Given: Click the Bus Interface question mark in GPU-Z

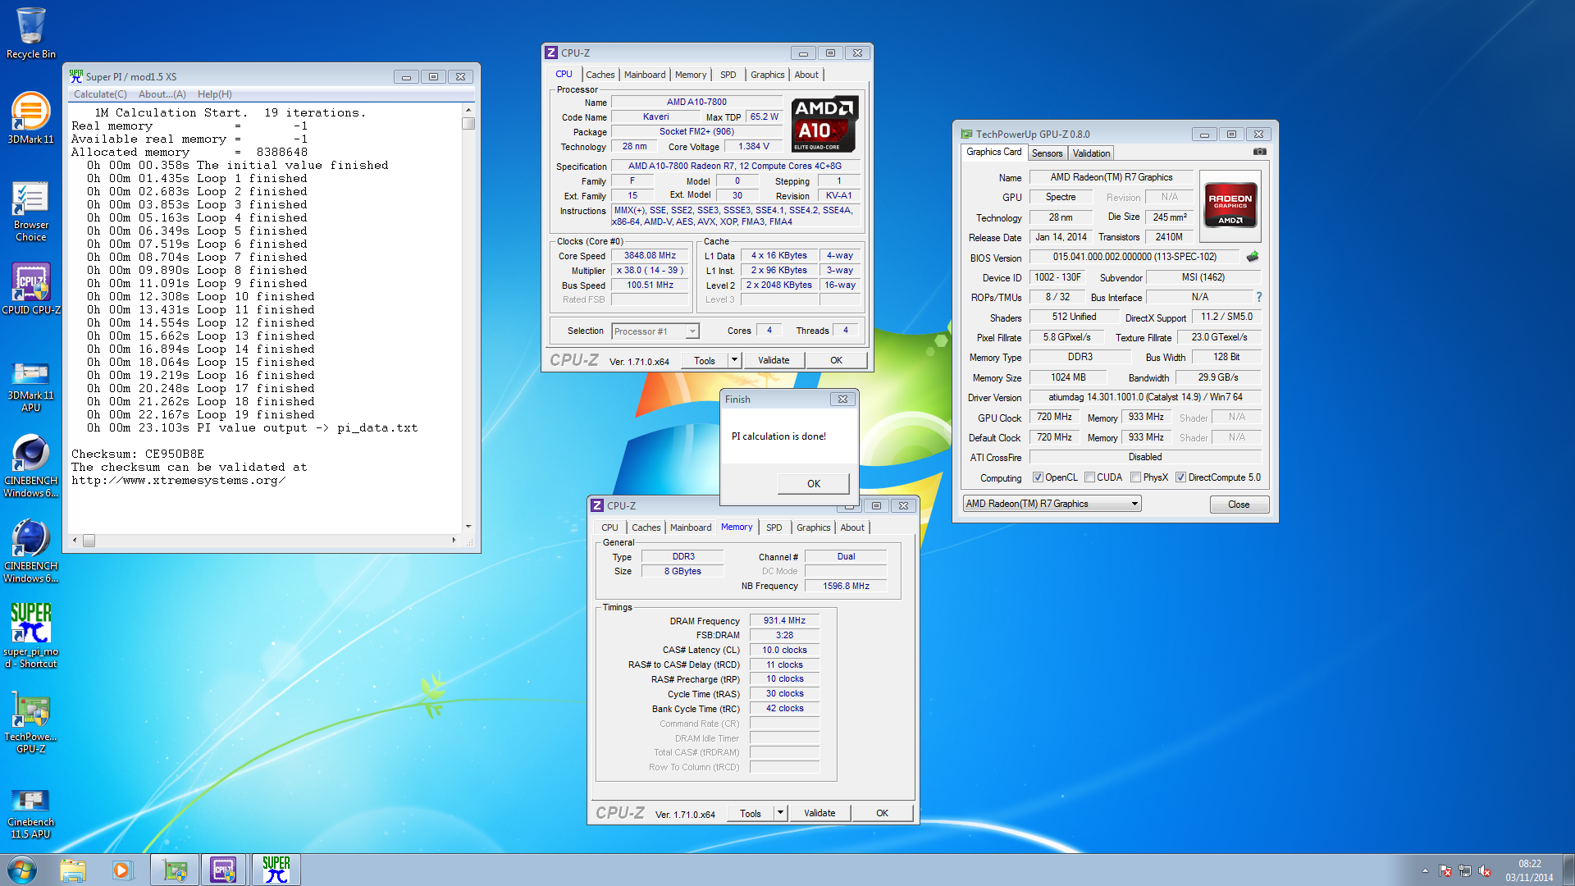Looking at the screenshot, I should coord(1259,297).
